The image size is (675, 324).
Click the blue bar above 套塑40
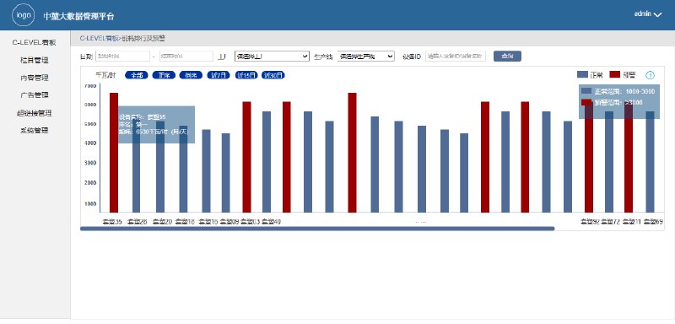(267, 162)
